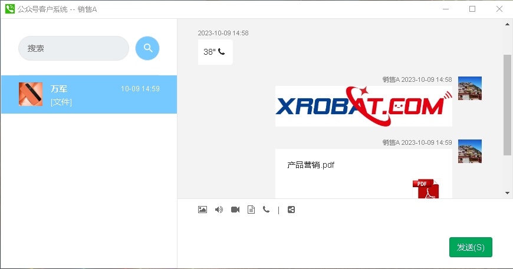Click the 销售A 2023-10-09 14:59 message header
This screenshot has height=269, width=513.
(x=417, y=142)
